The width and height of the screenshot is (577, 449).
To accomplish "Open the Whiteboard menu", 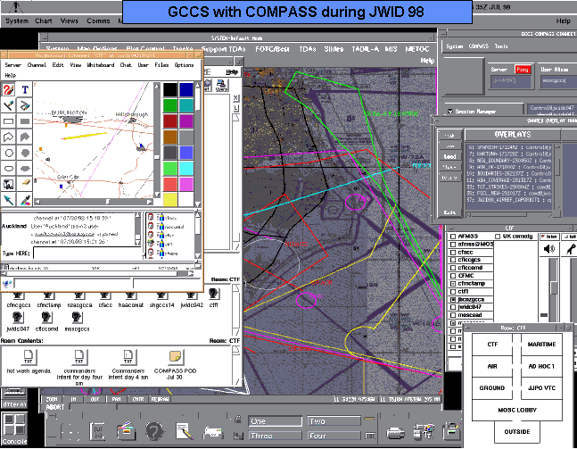I will click(101, 65).
